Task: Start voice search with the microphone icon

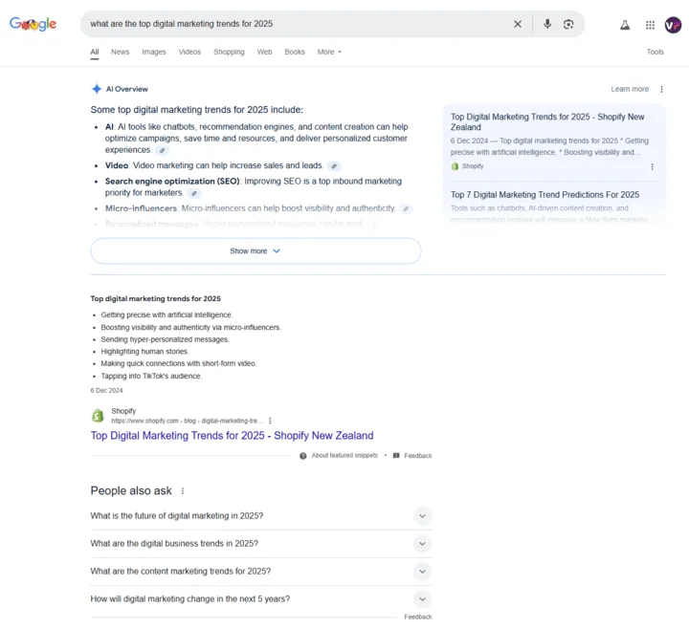Action: click(x=547, y=24)
